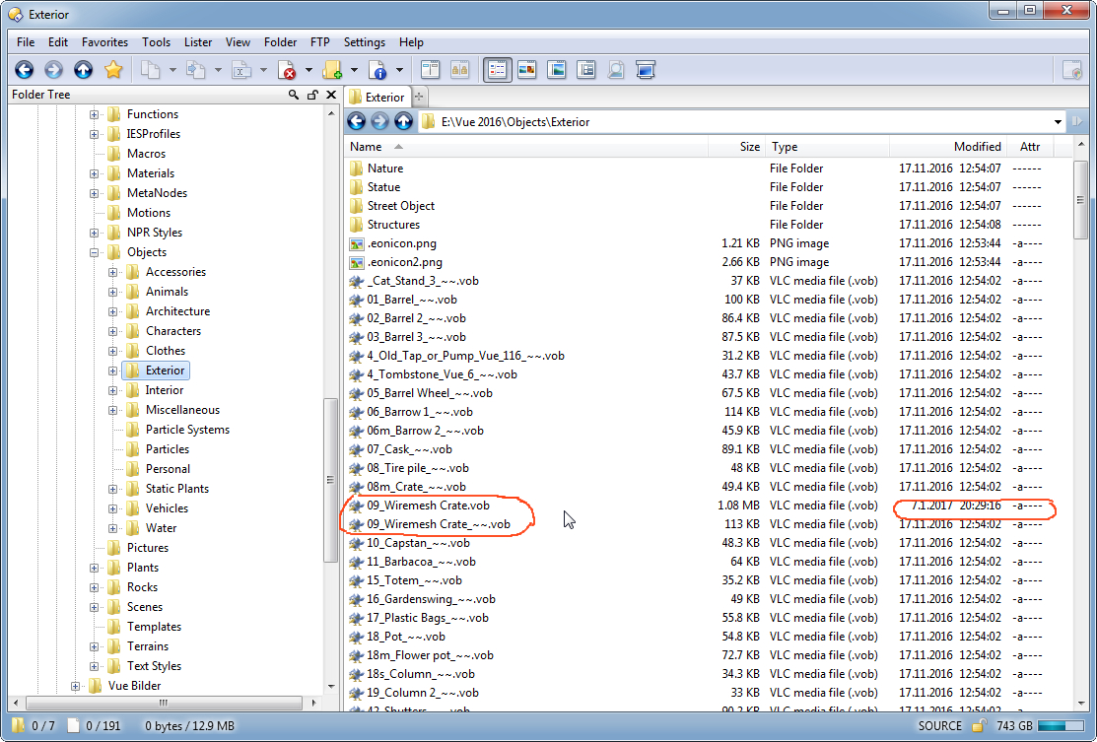1097x742 pixels.
Task: Click the Properties info toolbar icon
Action: (x=377, y=70)
